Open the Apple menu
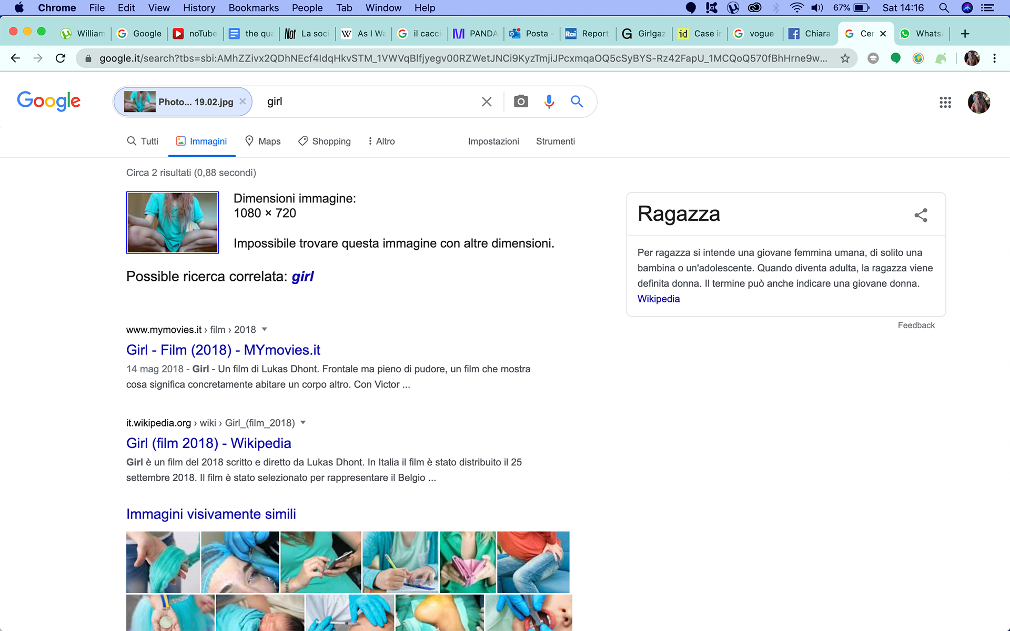Image resolution: width=1010 pixels, height=631 pixels. tap(19, 8)
